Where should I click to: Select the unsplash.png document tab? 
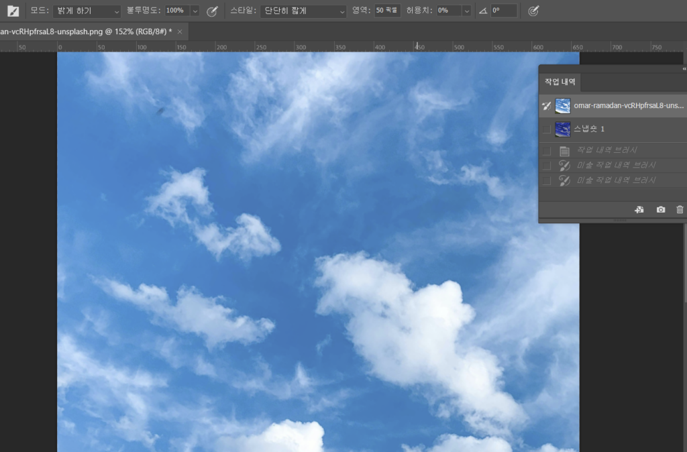pos(86,32)
